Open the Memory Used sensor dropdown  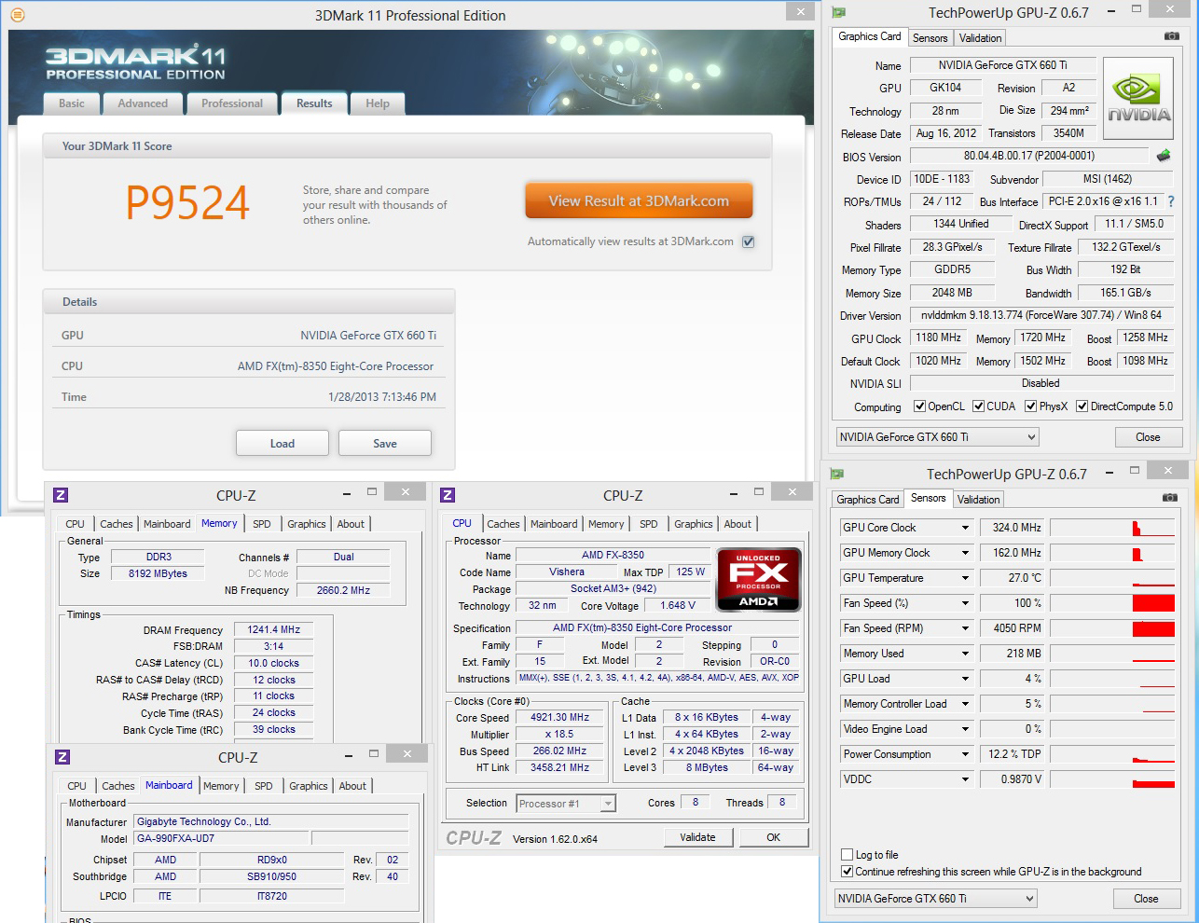pos(966,654)
